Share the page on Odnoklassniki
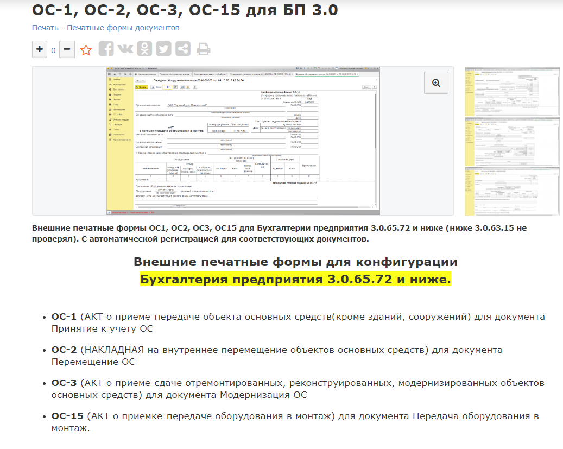Viewport: 563px width, 449px height. point(144,49)
